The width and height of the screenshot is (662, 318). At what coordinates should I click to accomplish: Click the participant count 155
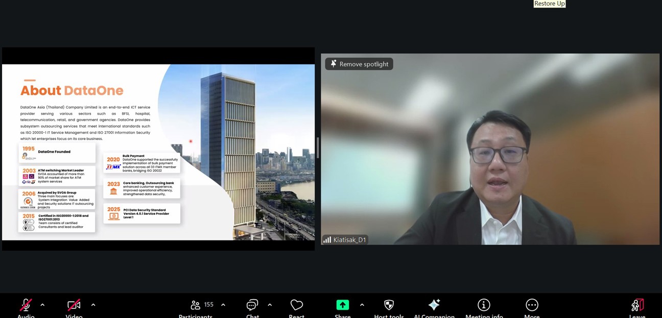point(208,305)
